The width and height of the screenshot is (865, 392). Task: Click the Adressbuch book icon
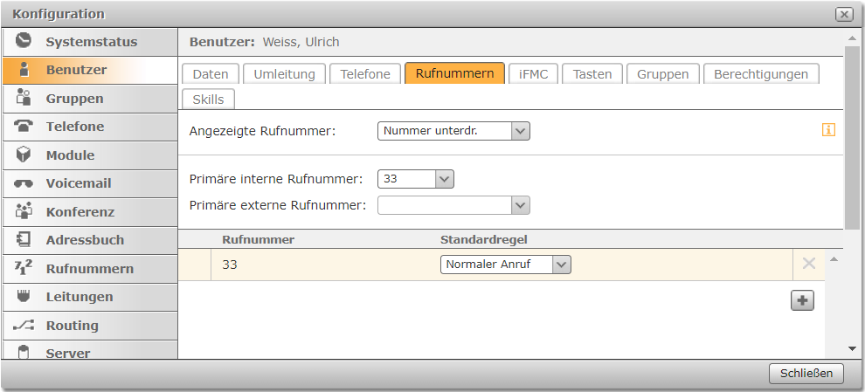click(x=24, y=239)
